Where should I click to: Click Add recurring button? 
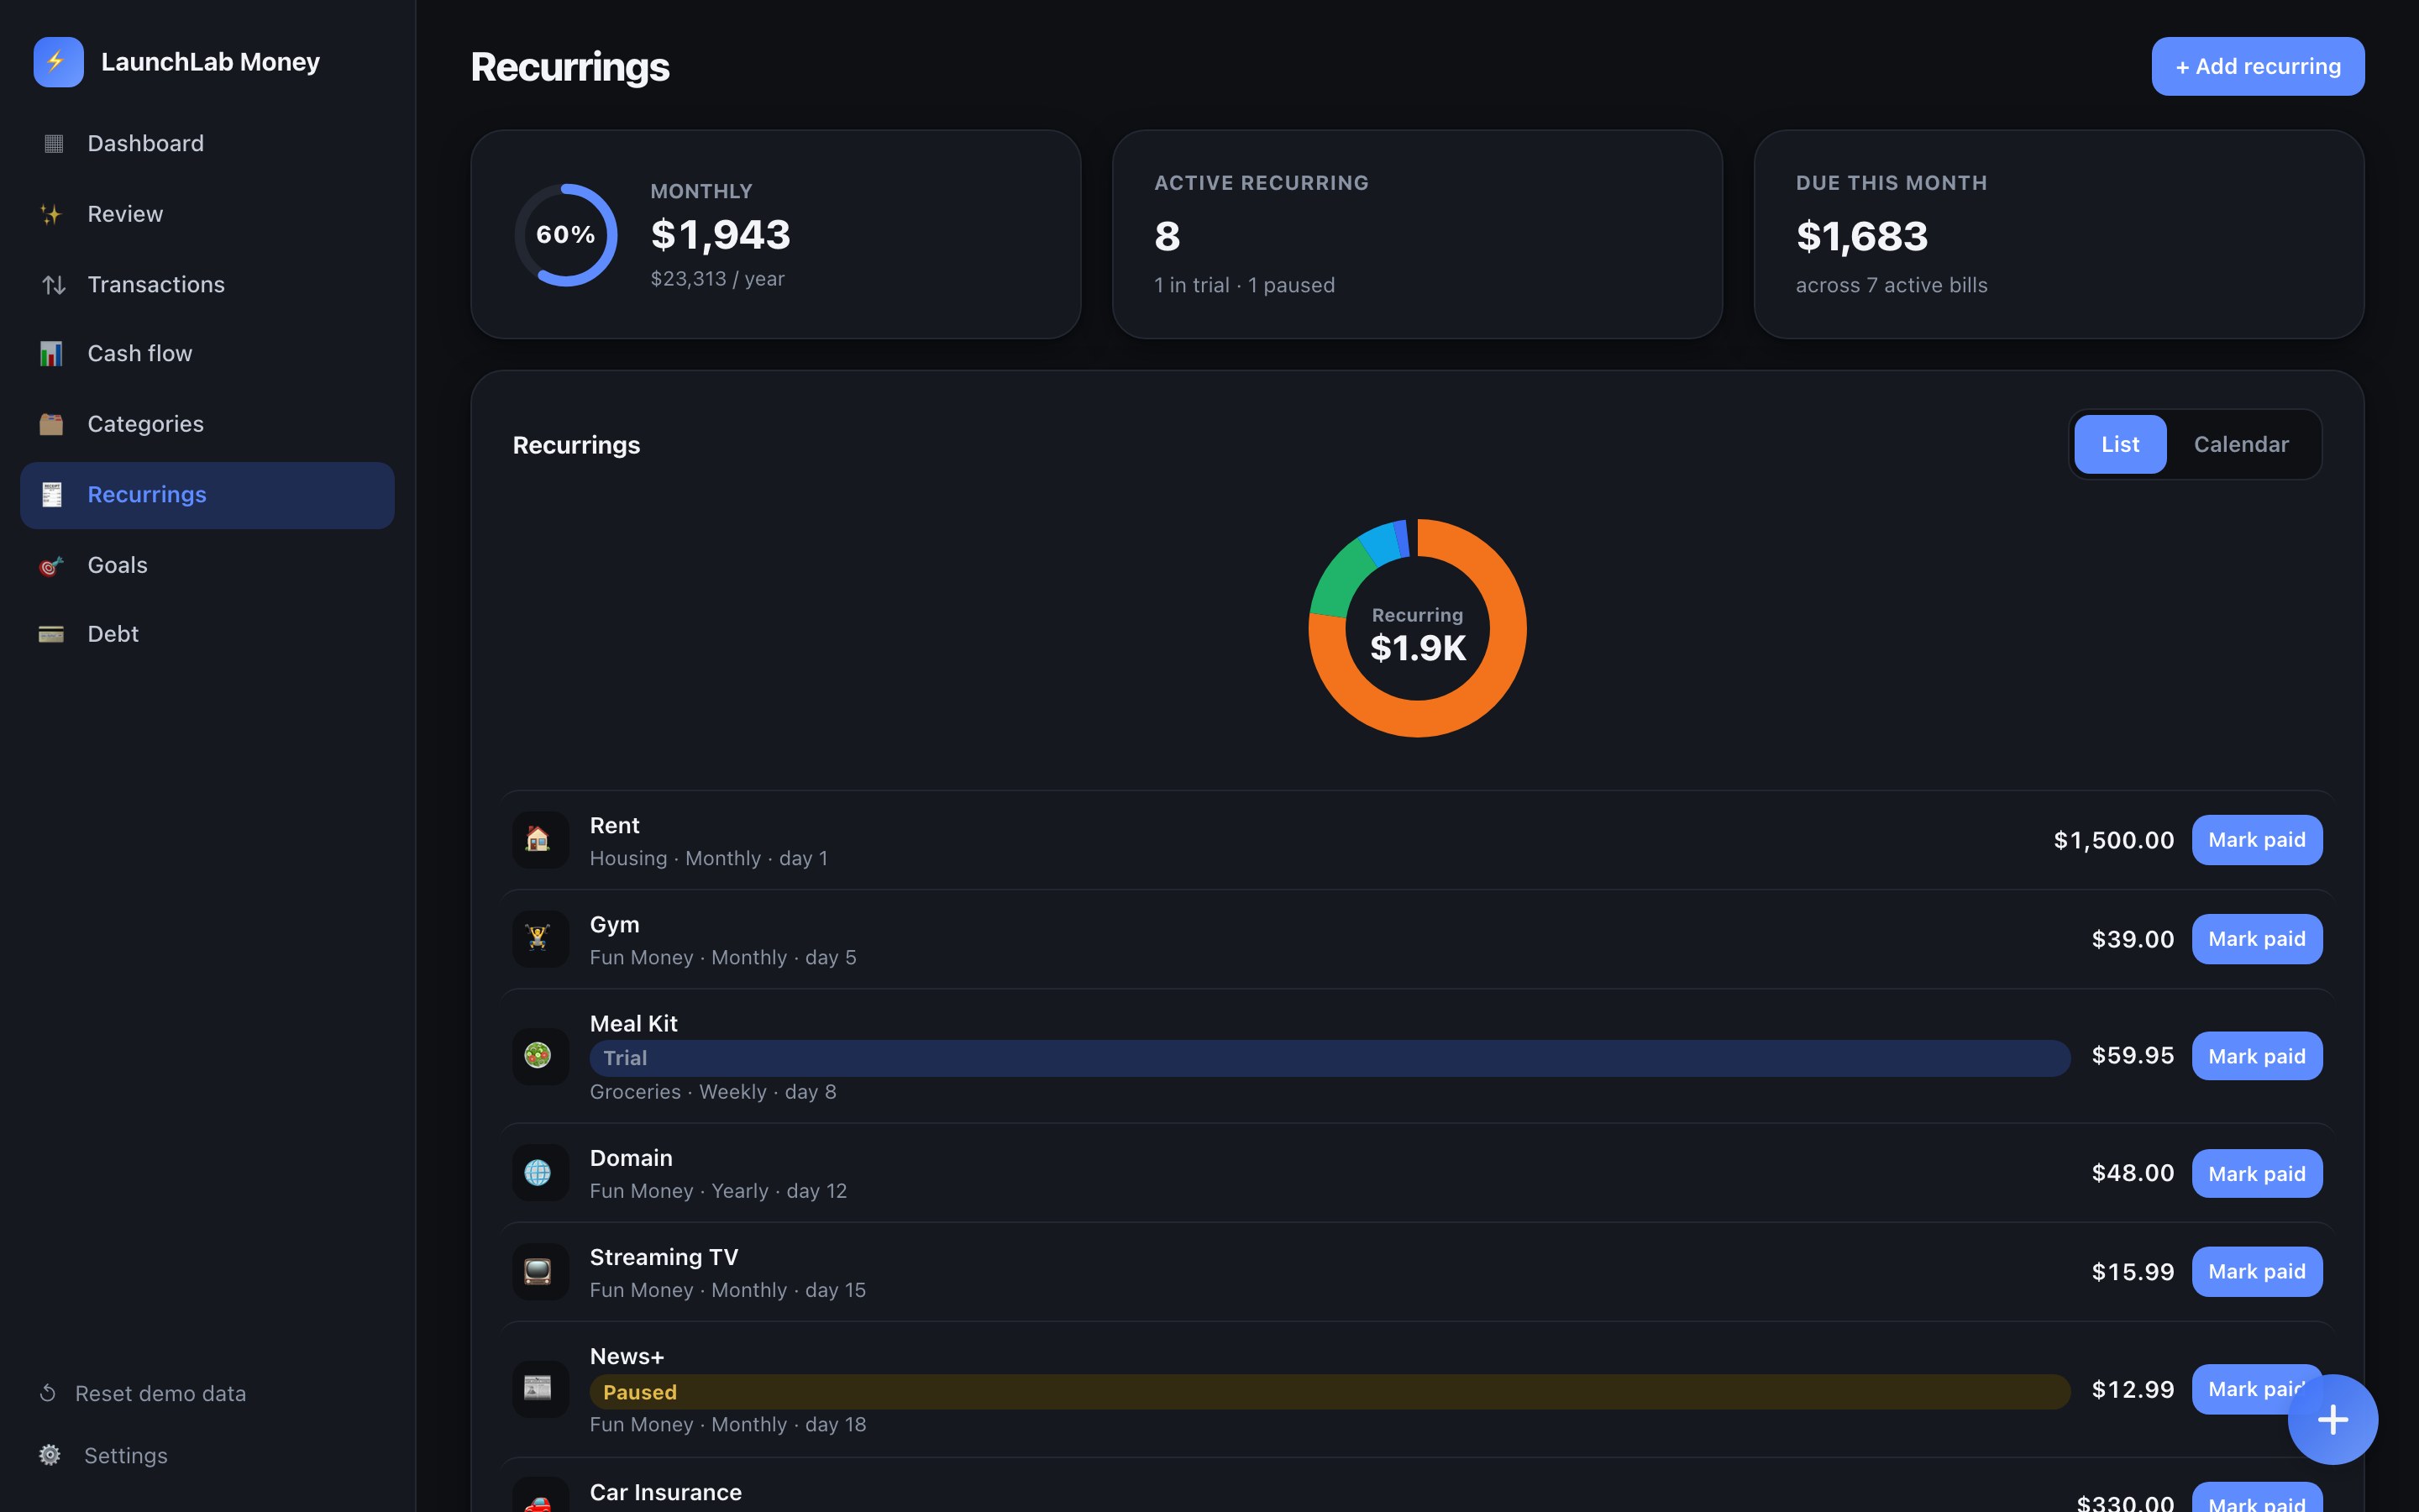tap(2257, 66)
